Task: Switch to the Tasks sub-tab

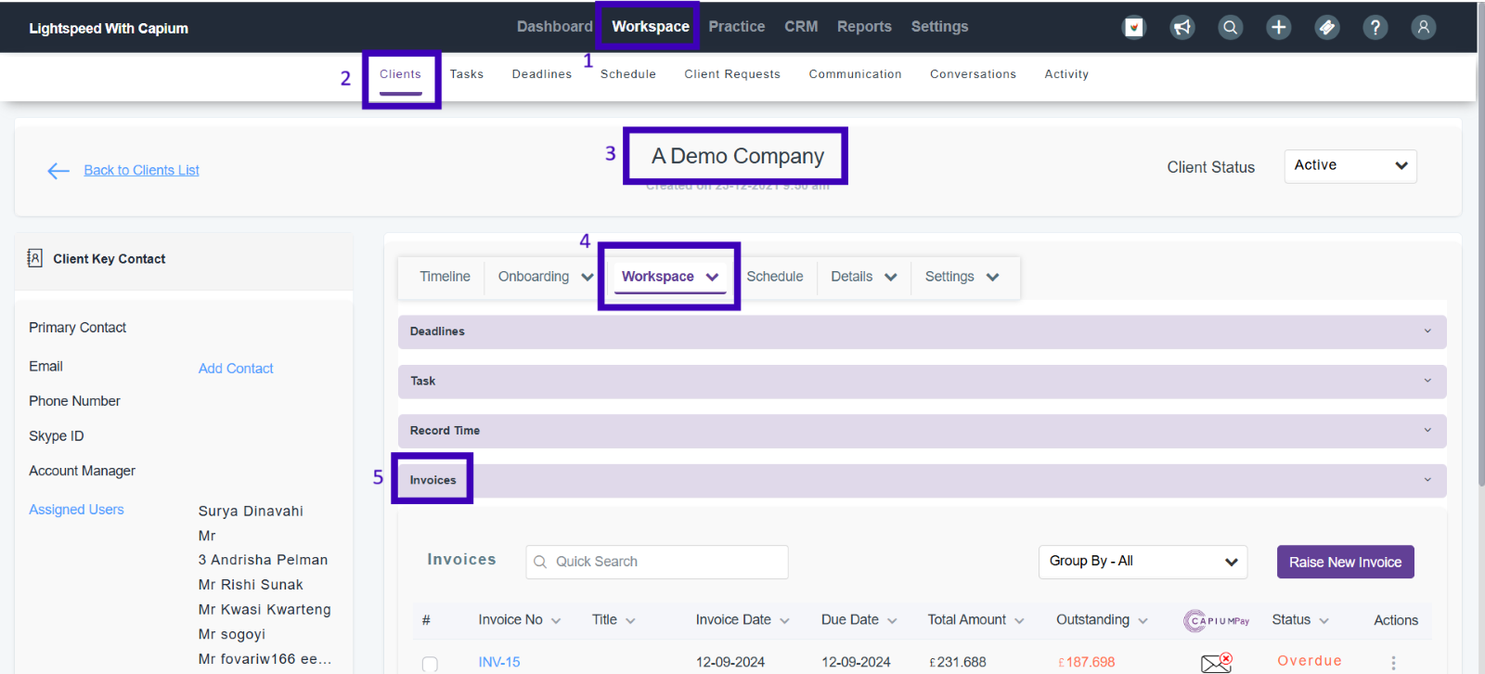Action: [467, 74]
